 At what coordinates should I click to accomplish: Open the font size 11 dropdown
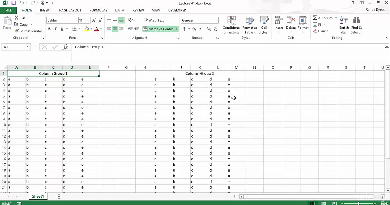point(88,20)
